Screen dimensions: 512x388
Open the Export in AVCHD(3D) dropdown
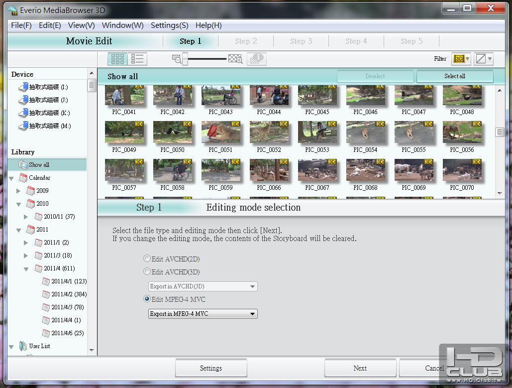(x=203, y=286)
